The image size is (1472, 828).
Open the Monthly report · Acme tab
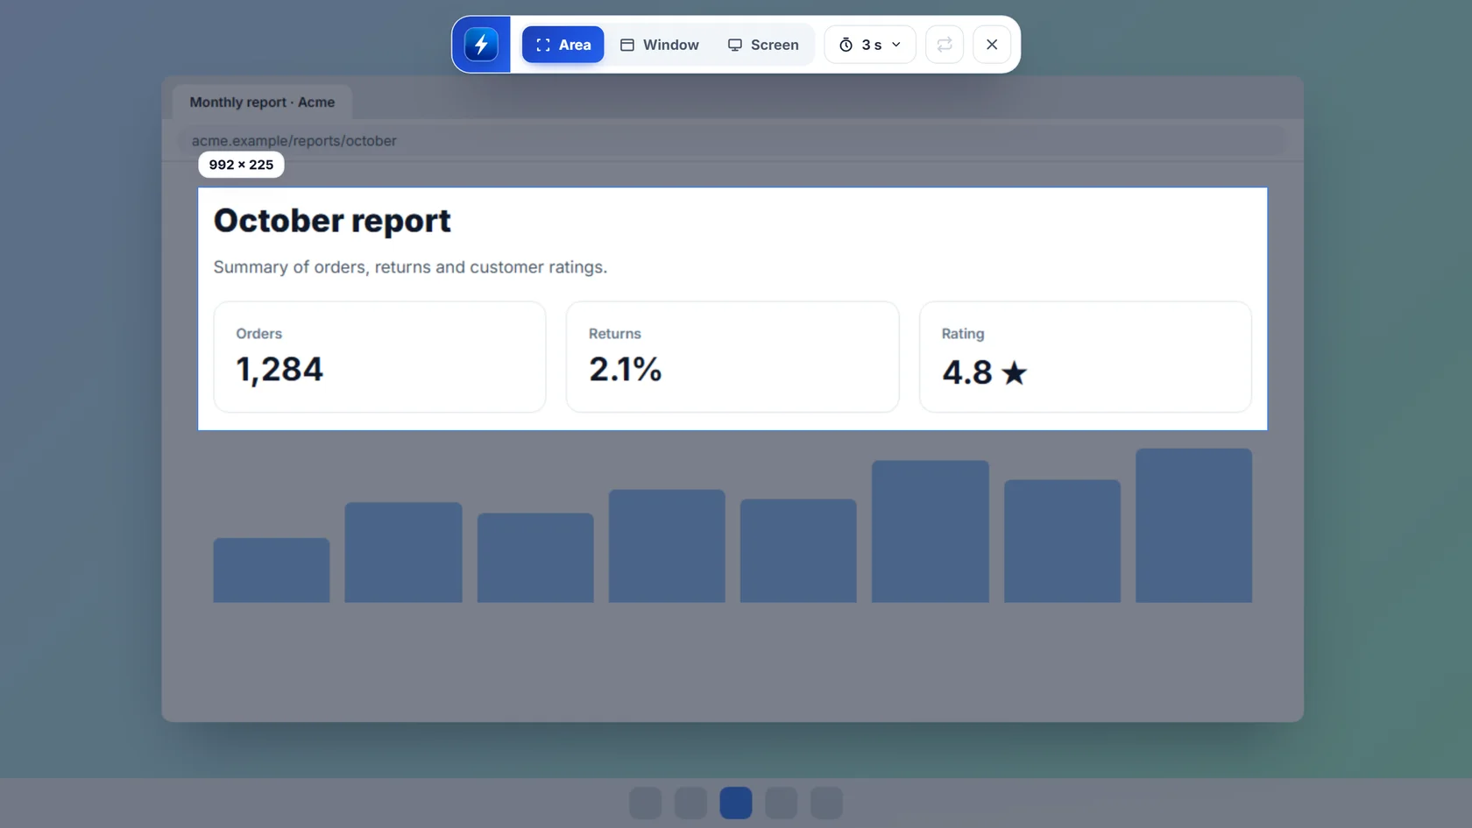pos(262,103)
